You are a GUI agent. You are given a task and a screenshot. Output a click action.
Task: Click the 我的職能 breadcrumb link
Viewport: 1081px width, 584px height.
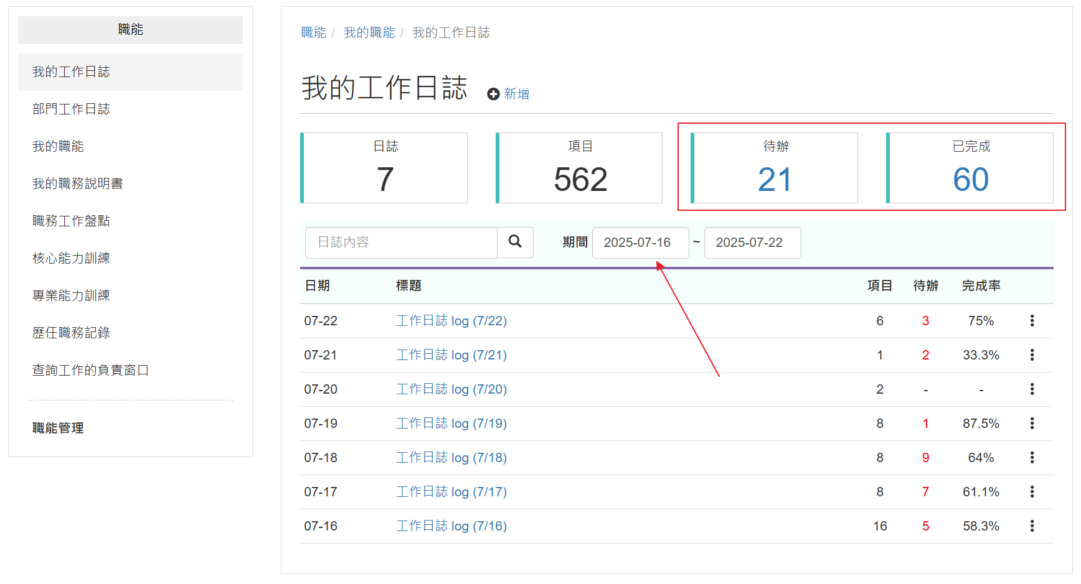click(369, 32)
